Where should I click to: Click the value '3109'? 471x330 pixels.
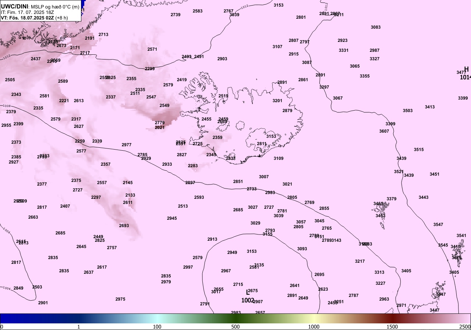pyautogui.click(x=279, y=158)
